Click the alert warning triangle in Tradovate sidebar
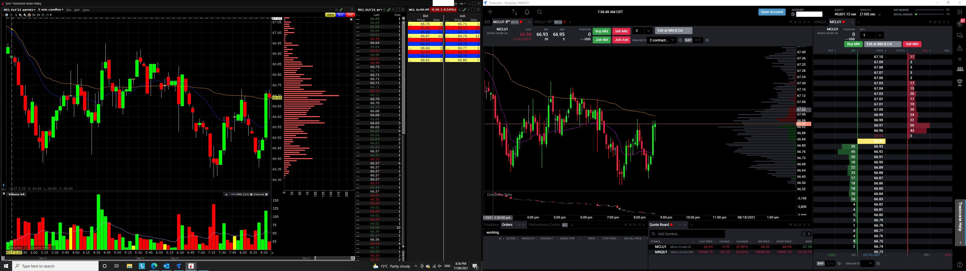966x271 pixels. [x=960, y=48]
